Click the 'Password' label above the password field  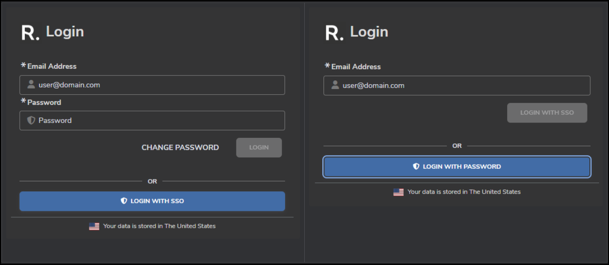click(x=44, y=102)
